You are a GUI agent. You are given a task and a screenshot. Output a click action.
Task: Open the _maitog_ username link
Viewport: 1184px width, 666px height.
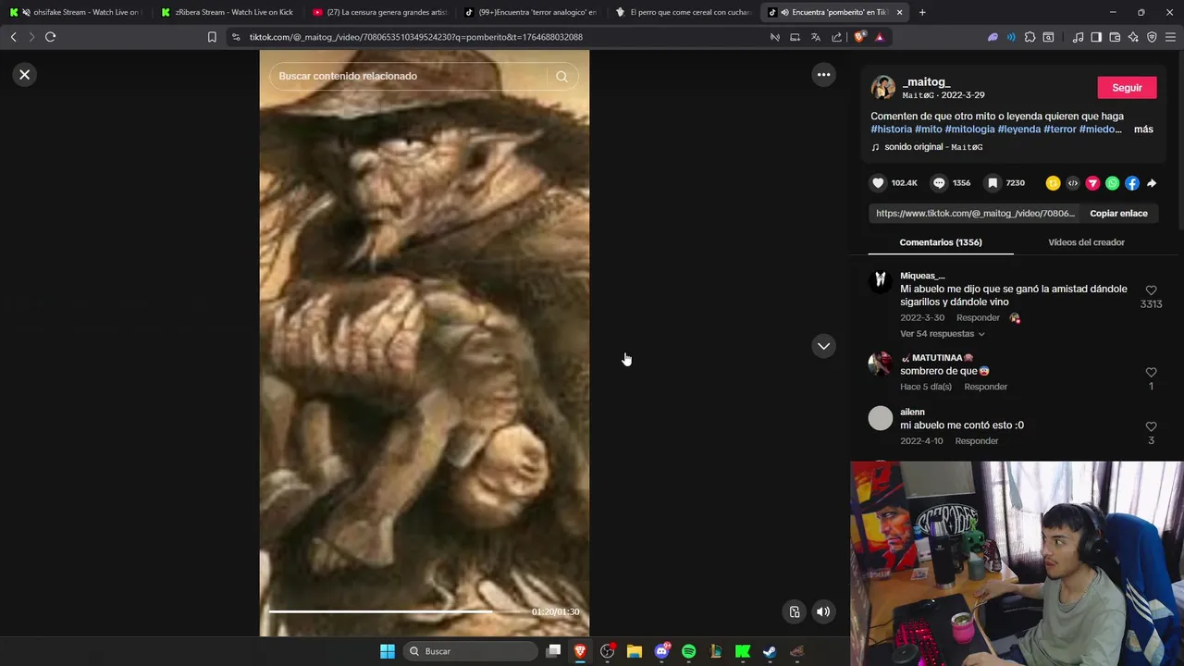click(x=926, y=82)
